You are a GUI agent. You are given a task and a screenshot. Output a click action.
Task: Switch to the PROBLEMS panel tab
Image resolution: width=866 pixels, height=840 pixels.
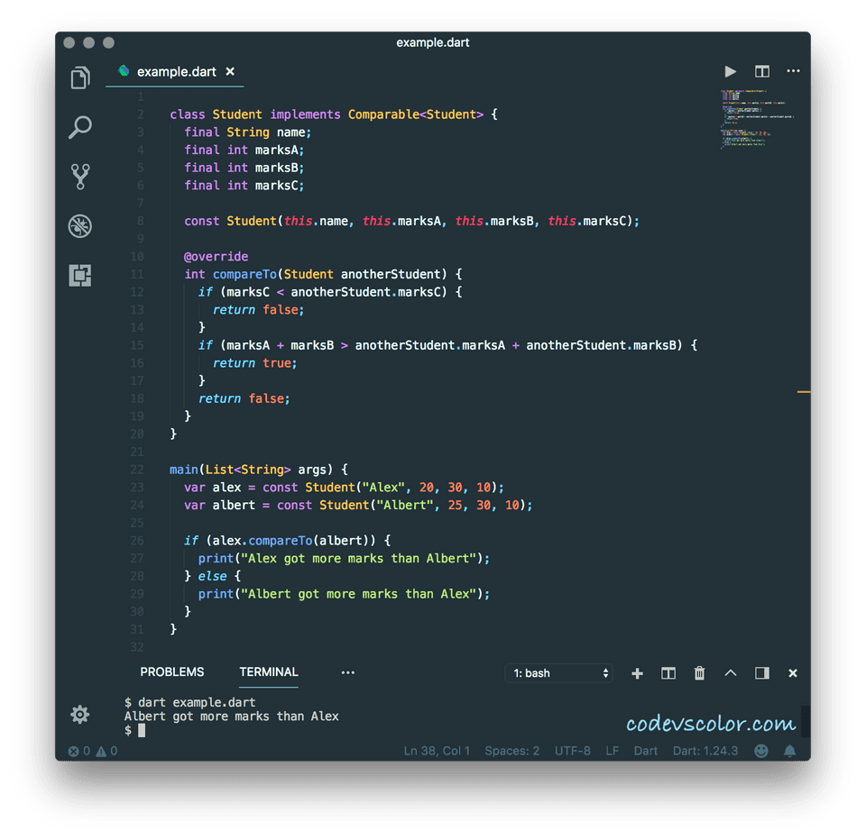(x=171, y=671)
